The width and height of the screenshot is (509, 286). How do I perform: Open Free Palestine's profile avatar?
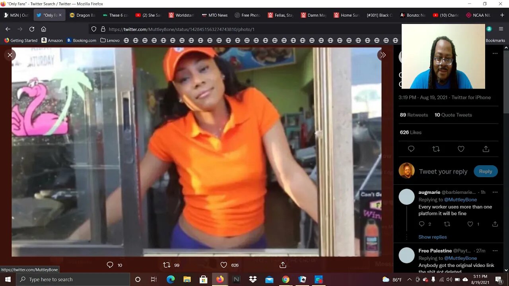point(406,255)
